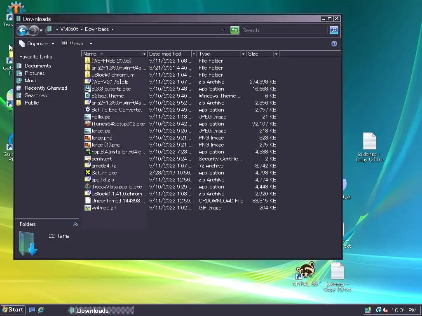
Task: Sort by Date modified column header
Action: (169, 54)
